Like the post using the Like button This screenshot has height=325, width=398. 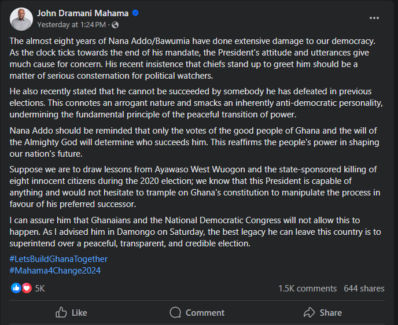(71, 312)
